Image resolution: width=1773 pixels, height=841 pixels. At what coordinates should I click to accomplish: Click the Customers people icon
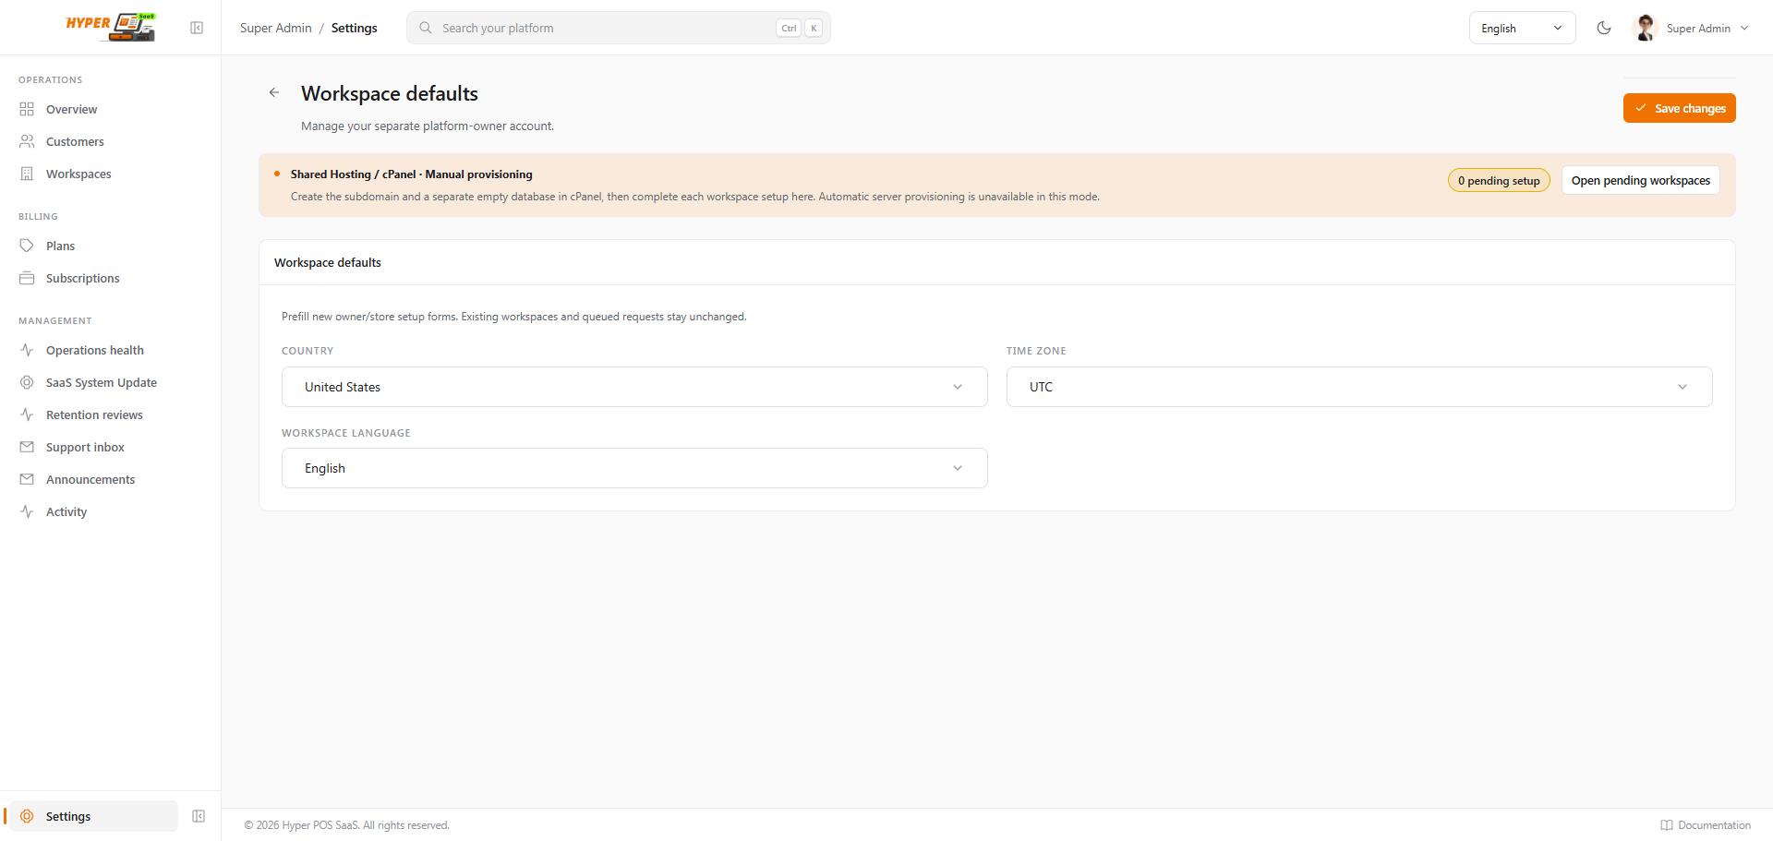tap(27, 141)
